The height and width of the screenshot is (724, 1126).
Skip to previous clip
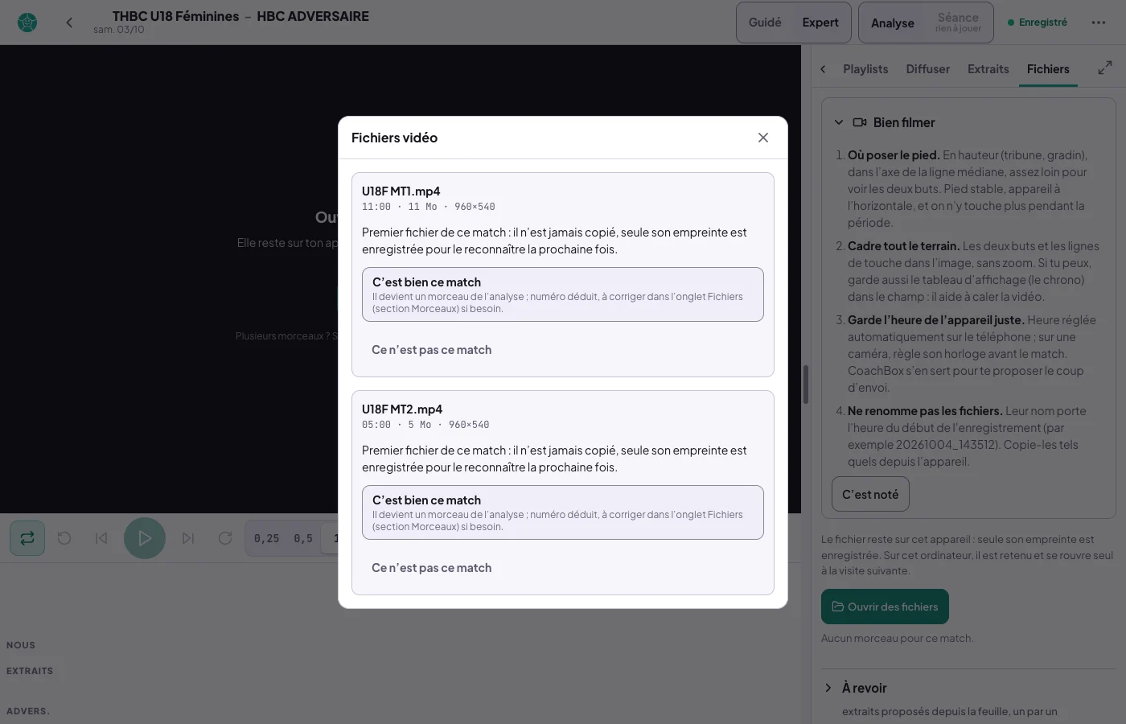tap(101, 538)
